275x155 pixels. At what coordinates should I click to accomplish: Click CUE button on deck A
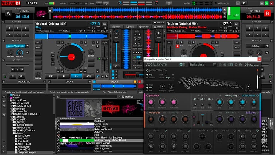click(51, 76)
